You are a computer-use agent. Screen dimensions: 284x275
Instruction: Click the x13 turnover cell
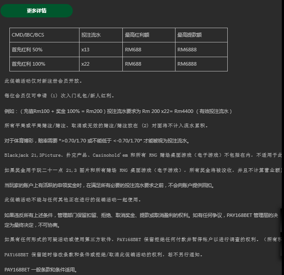(101, 50)
